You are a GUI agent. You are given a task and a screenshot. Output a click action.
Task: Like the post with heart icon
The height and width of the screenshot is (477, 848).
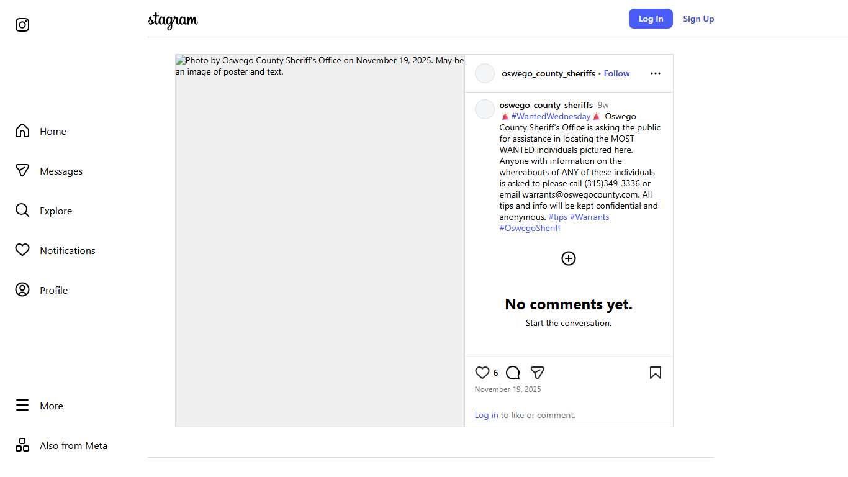482,373
